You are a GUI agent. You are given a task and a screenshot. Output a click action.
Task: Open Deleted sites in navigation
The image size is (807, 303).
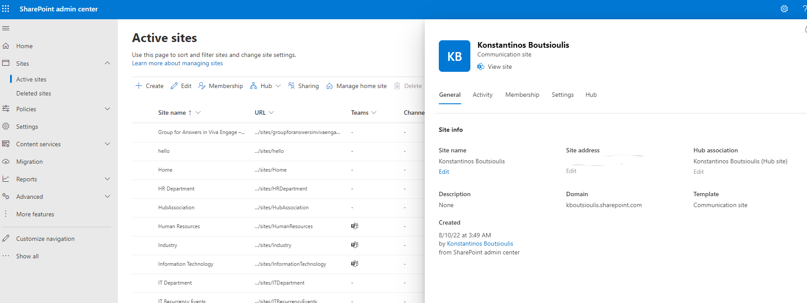click(x=34, y=93)
